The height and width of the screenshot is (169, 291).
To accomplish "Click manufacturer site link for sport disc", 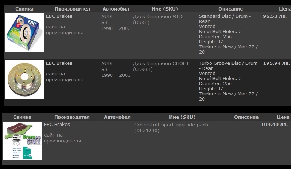I will point(64,76).
